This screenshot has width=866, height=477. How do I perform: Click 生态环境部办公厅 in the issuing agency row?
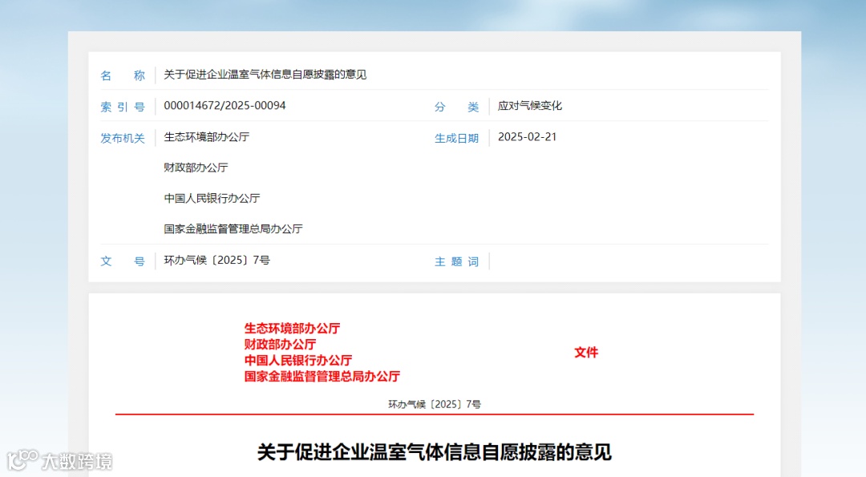pos(207,137)
